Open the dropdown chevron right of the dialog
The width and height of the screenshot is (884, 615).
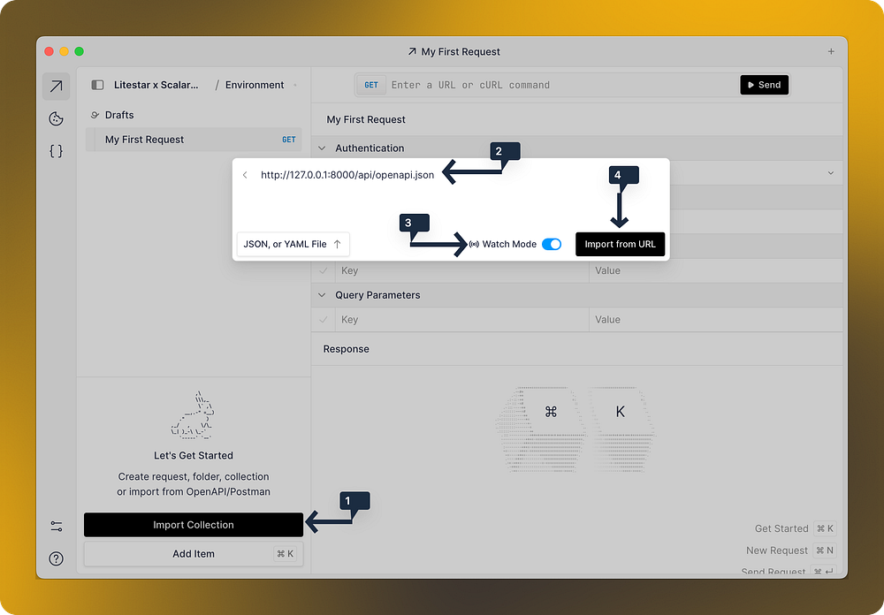click(x=830, y=173)
